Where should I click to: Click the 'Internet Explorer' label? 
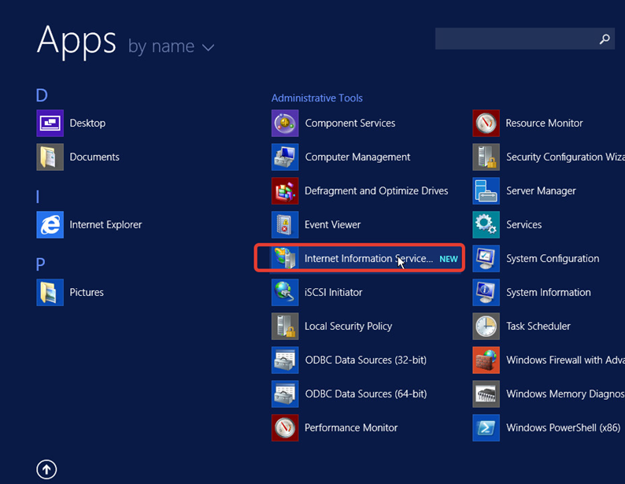coord(105,224)
